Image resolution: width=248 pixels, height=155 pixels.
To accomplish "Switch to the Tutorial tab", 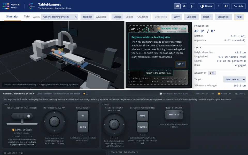I will click(27, 17).
